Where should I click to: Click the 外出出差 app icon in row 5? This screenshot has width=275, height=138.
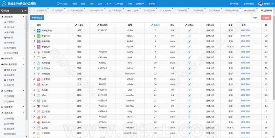tap(38, 52)
